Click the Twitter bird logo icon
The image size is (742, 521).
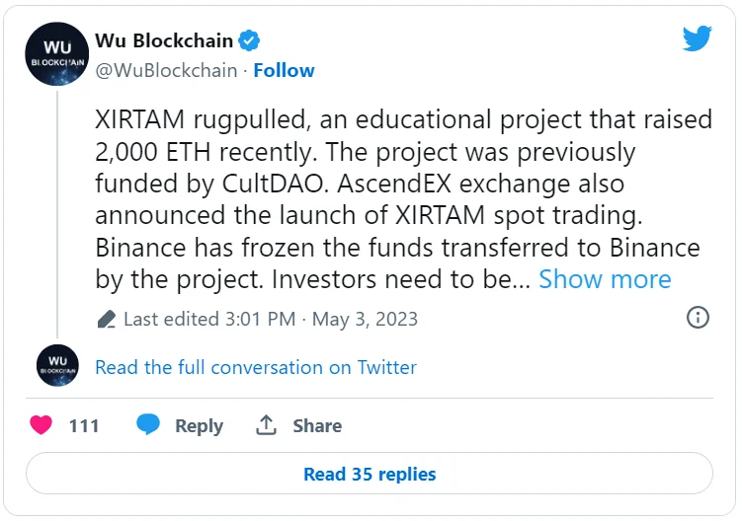698,38
